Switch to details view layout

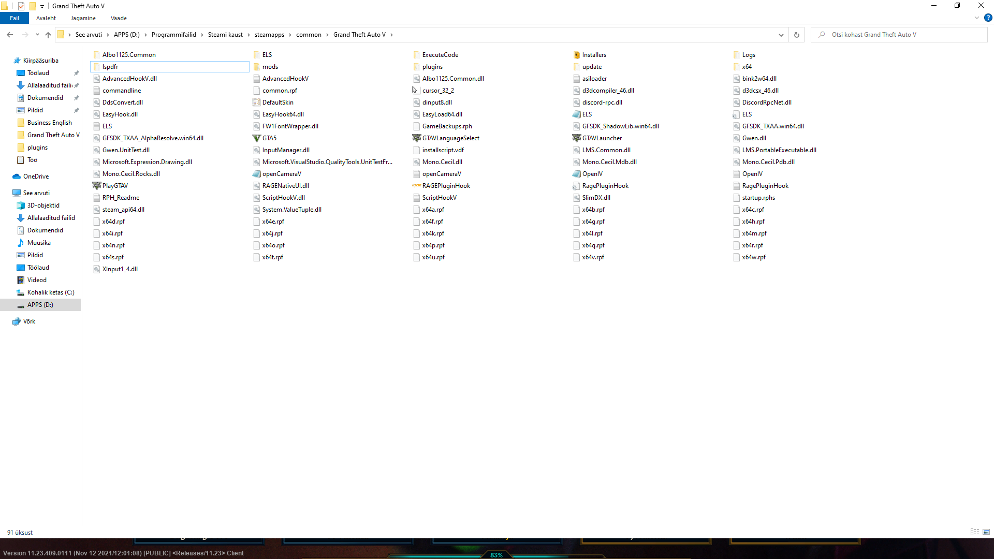coord(975,532)
